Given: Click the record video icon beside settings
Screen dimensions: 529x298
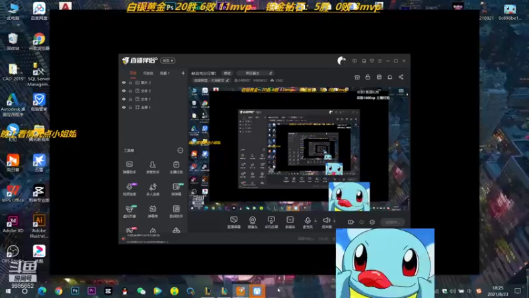Looking at the screenshot, I should (x=351, y=222).
